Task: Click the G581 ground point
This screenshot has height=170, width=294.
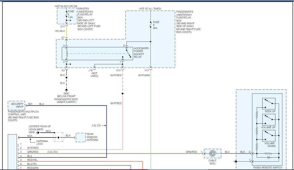Action: coord(66,90)
